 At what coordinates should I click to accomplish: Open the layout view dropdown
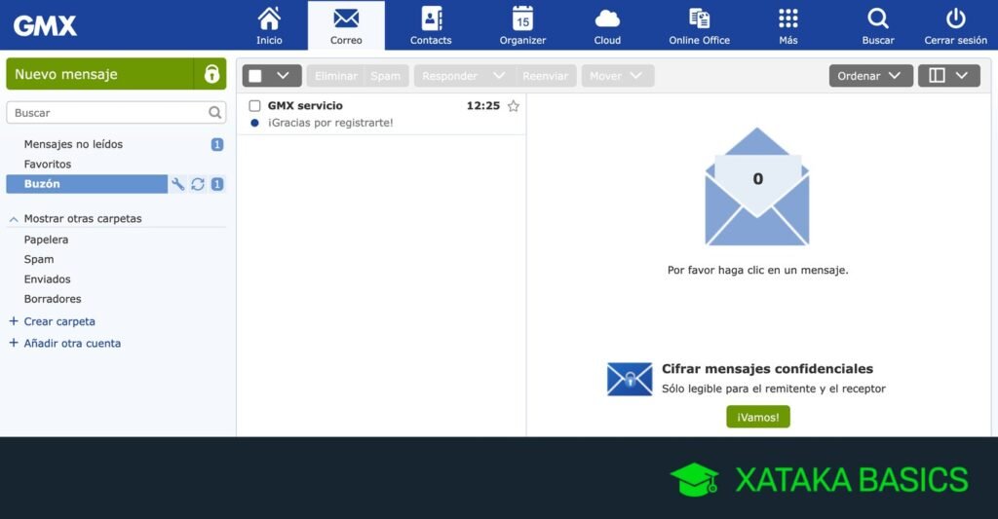point(948,76)
